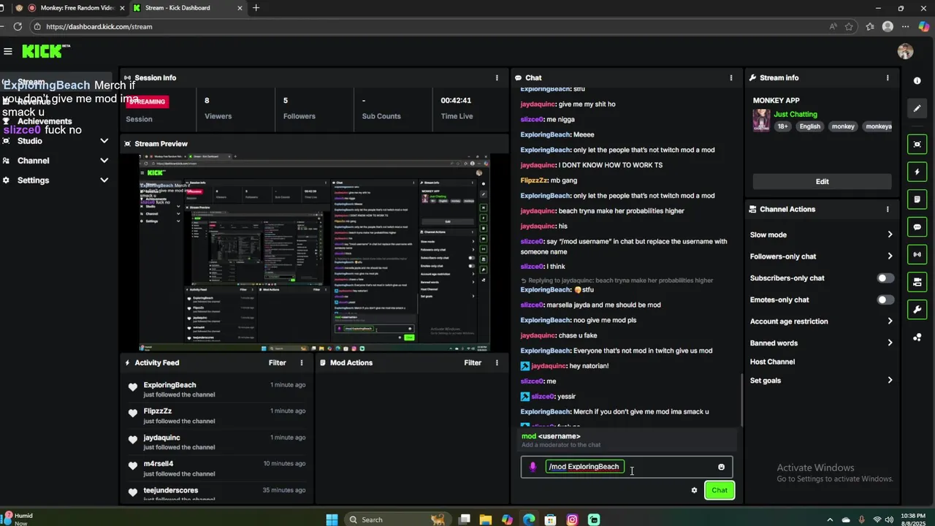Click the English stream tag
Screen dimensions: 935x526
(809, 126)
